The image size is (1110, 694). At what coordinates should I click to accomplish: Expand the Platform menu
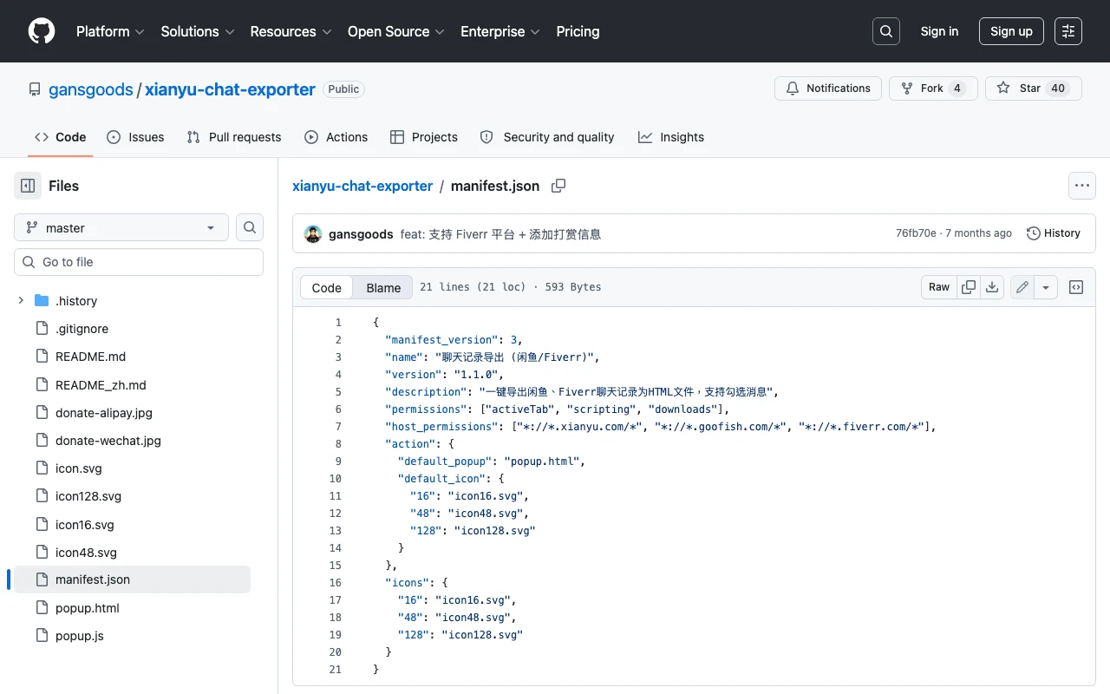click(x=110, y=31)
